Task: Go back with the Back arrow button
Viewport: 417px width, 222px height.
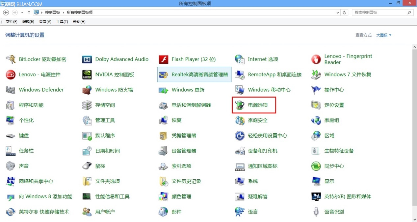Action: point(6,12)
